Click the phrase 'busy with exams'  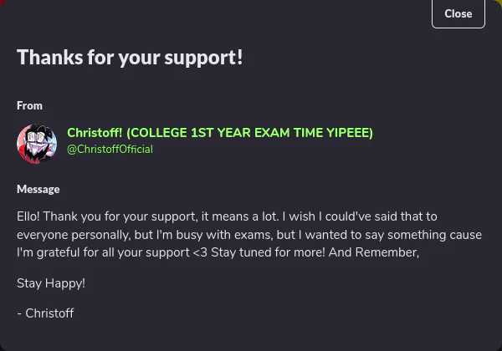224,235
